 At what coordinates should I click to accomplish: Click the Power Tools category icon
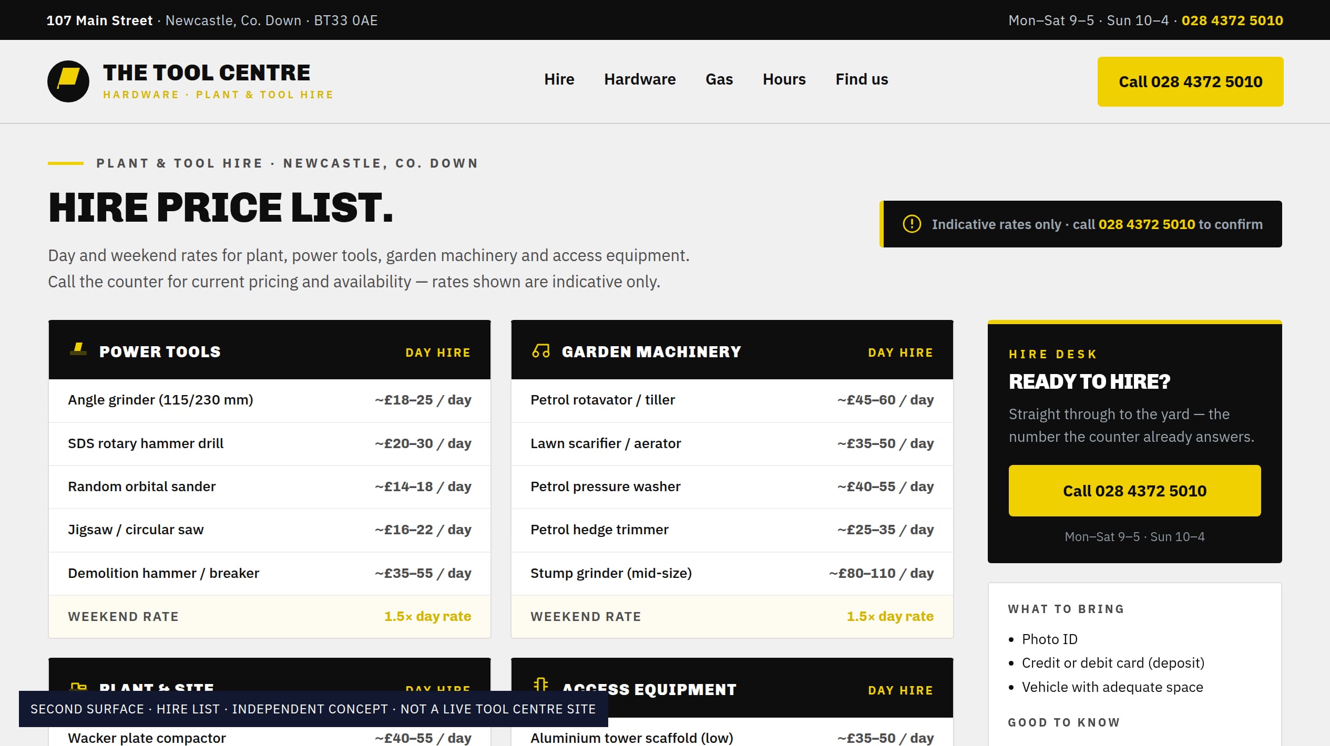click(x=78, y=349)
